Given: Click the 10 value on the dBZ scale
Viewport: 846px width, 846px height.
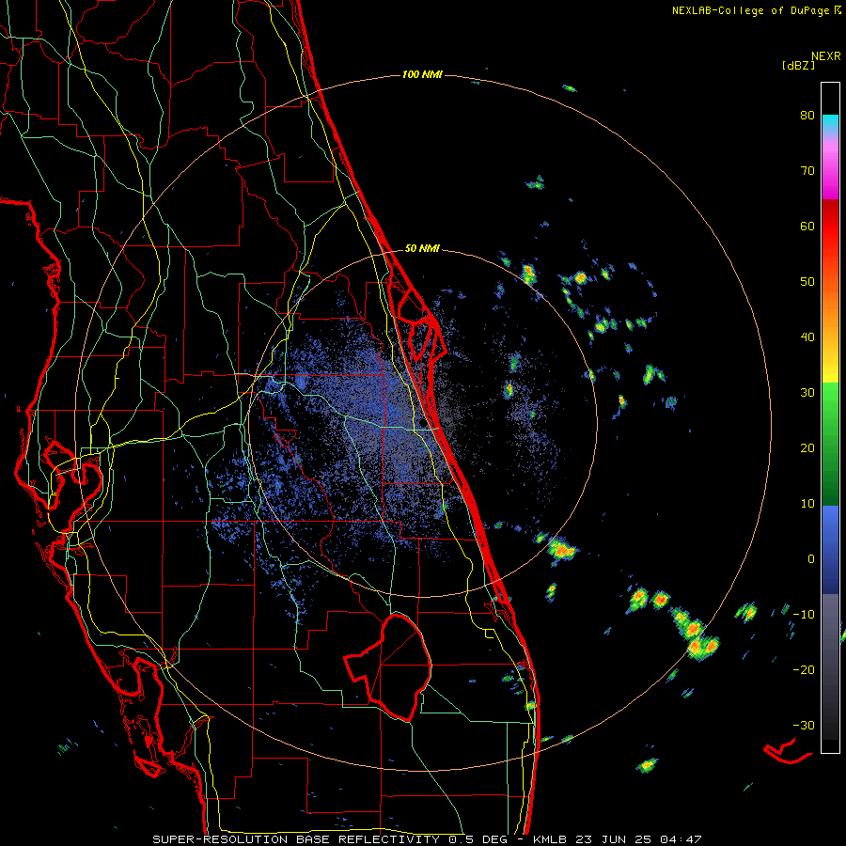Looking at the screenshot, I should click(x=807, y=504).
